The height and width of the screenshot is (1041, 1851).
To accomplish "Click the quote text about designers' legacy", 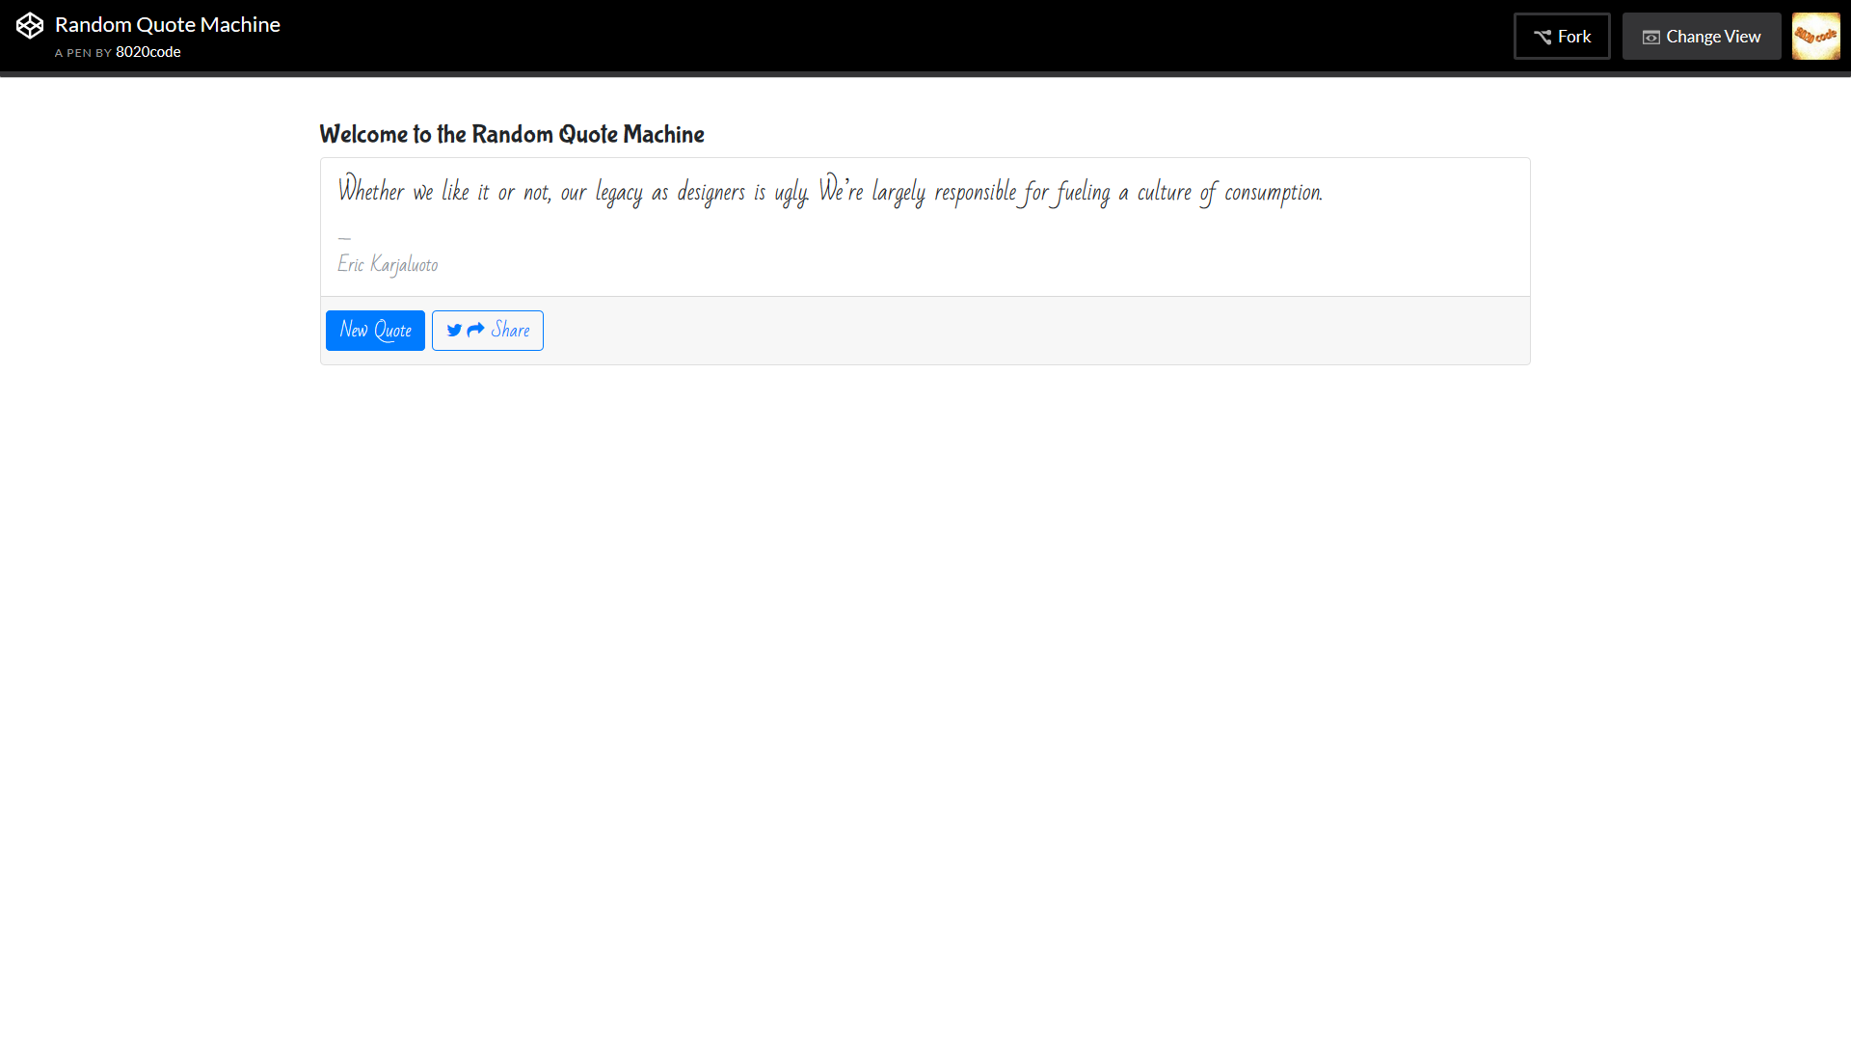I will tap(830, 191).
